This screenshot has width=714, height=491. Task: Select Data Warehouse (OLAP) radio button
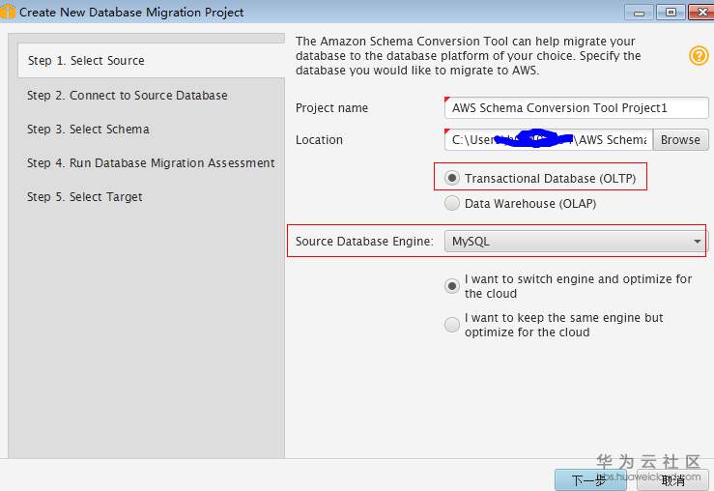pyautogui.click(x=452, y=203)
